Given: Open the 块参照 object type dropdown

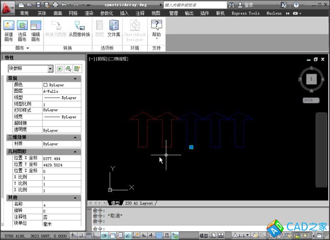Looking at the screenshot, I should [x=50, y=68].
